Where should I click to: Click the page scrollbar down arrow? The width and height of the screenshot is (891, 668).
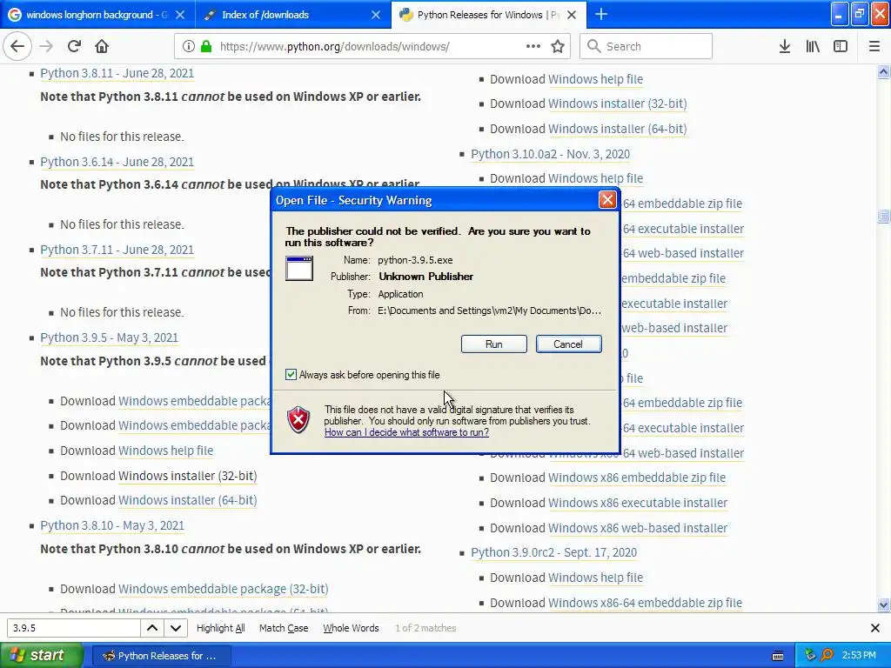click(883, 605)
